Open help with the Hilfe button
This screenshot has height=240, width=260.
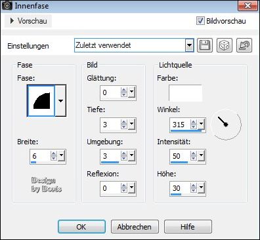coord(188,227)
